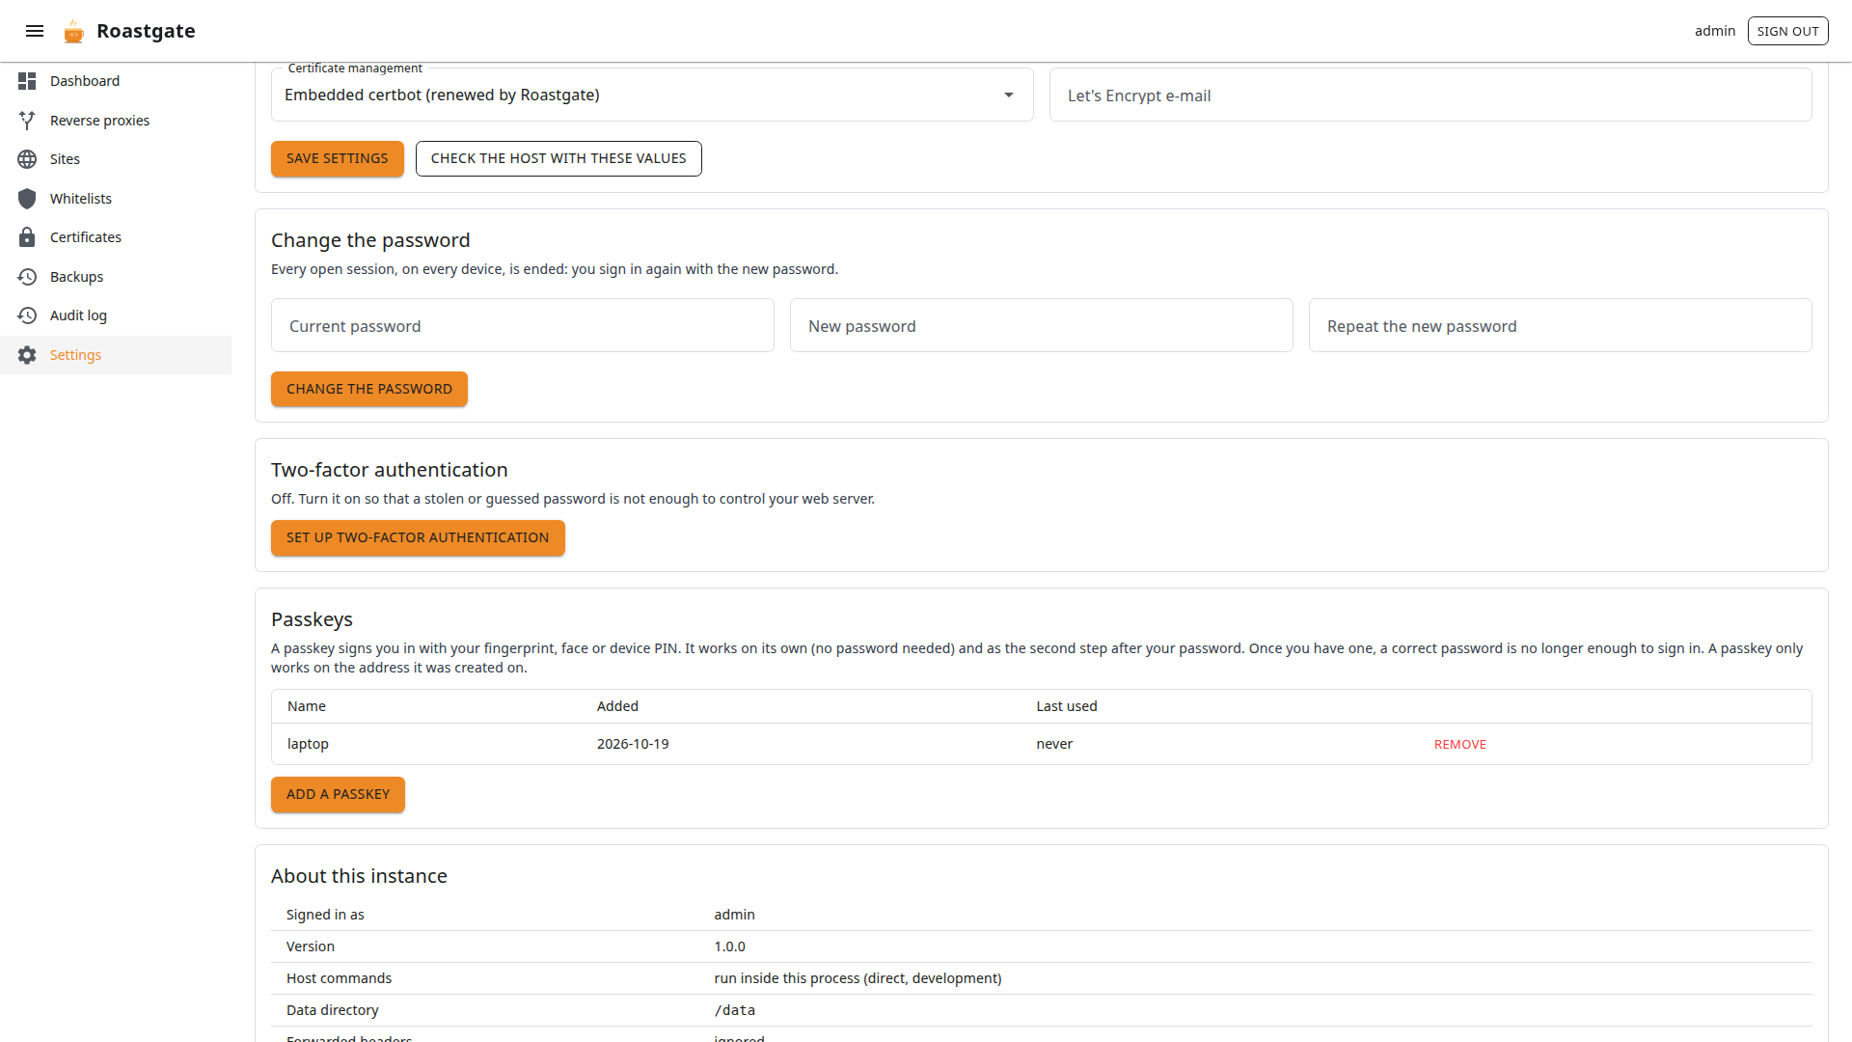Click Change the Password button
1852x1042 pixels.
[369, 389]
